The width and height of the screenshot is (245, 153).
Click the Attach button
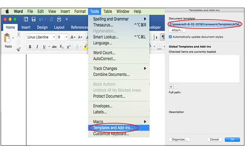(177, 30)
